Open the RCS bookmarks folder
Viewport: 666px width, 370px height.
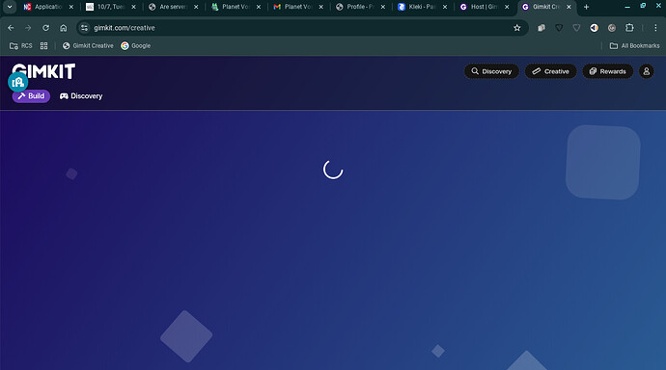tap(21, 46)
